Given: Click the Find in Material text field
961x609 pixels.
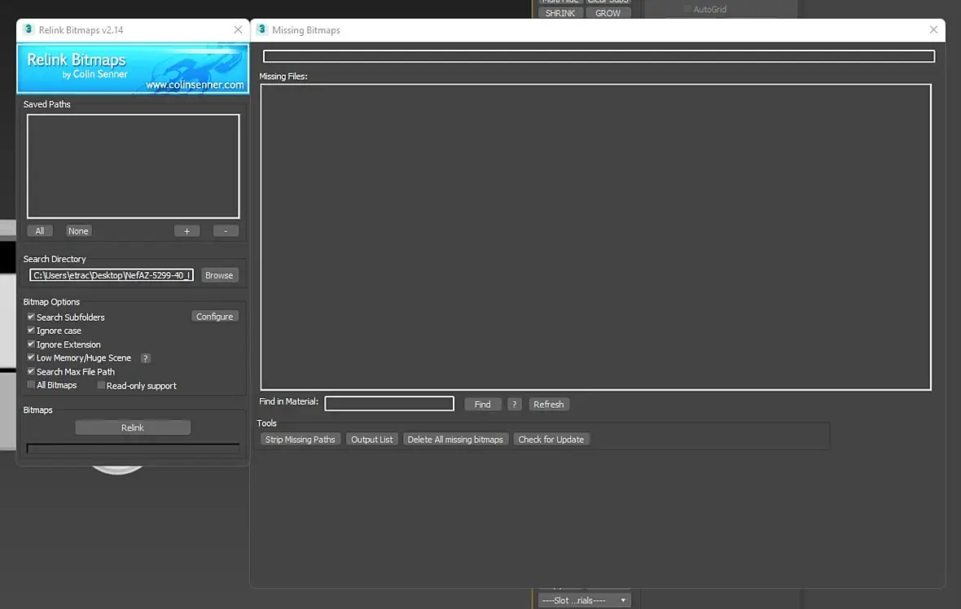Looking at the screenshot, I should click(389, 404).
